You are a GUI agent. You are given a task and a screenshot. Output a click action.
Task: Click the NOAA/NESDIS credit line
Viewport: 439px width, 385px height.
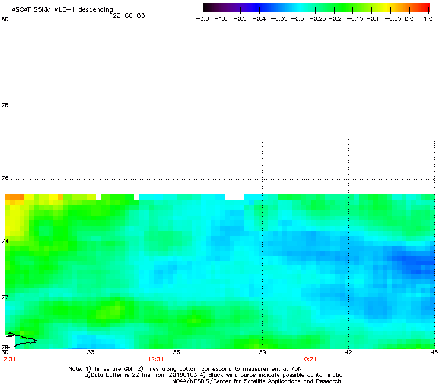pos(256,381)
